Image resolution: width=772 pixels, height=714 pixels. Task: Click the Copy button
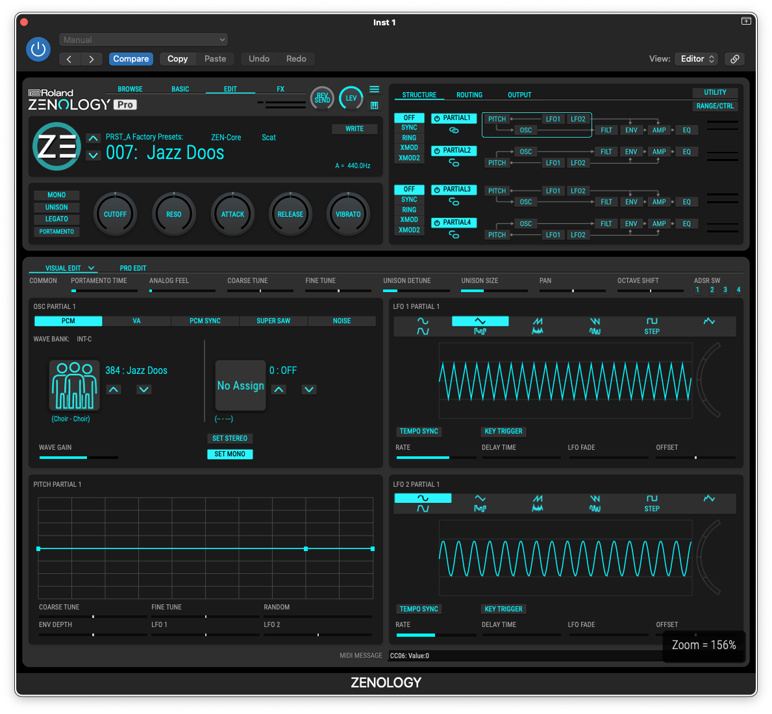(x=178, y=59)
